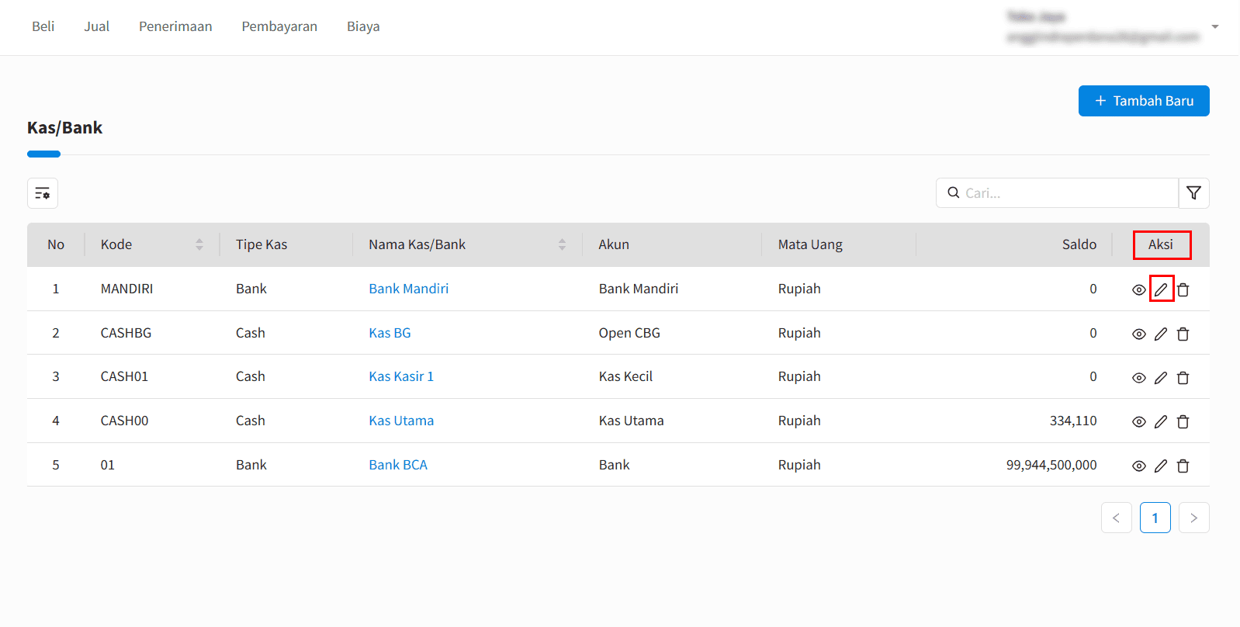
Task: Delete the CASH01 row with trash icon
Action: click(x=1183, y=378)
